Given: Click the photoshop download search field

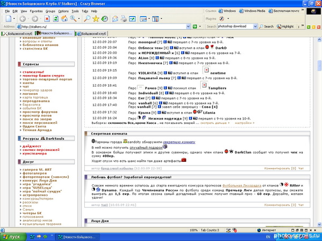Looking at the screenshot, I should click(x=235, y=26).
